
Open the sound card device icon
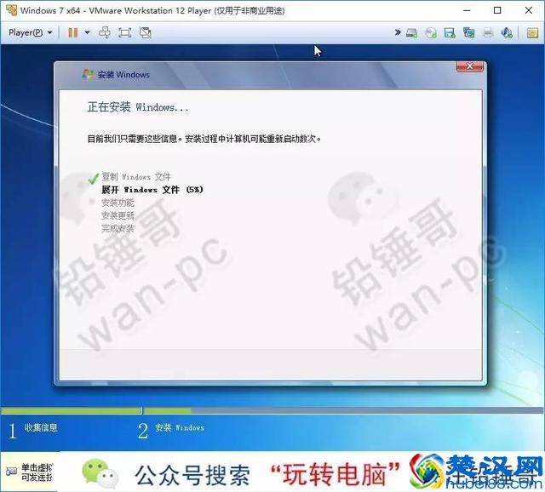tap(507, 33)
